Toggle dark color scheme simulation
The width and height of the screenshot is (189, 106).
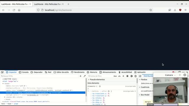[x=131, y=76]
